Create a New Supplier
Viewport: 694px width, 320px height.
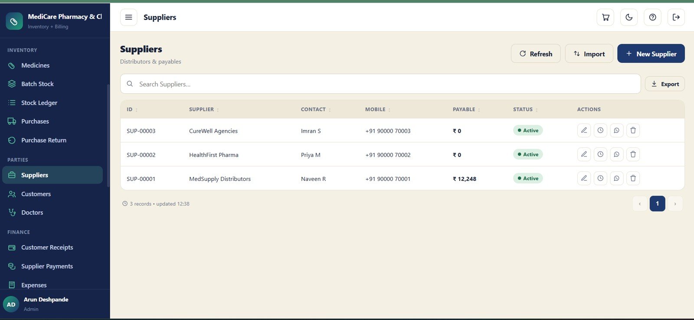point(651,53)
